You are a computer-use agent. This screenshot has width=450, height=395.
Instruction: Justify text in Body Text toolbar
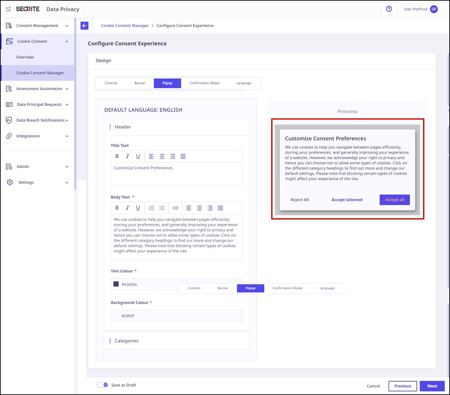(221, 208)
